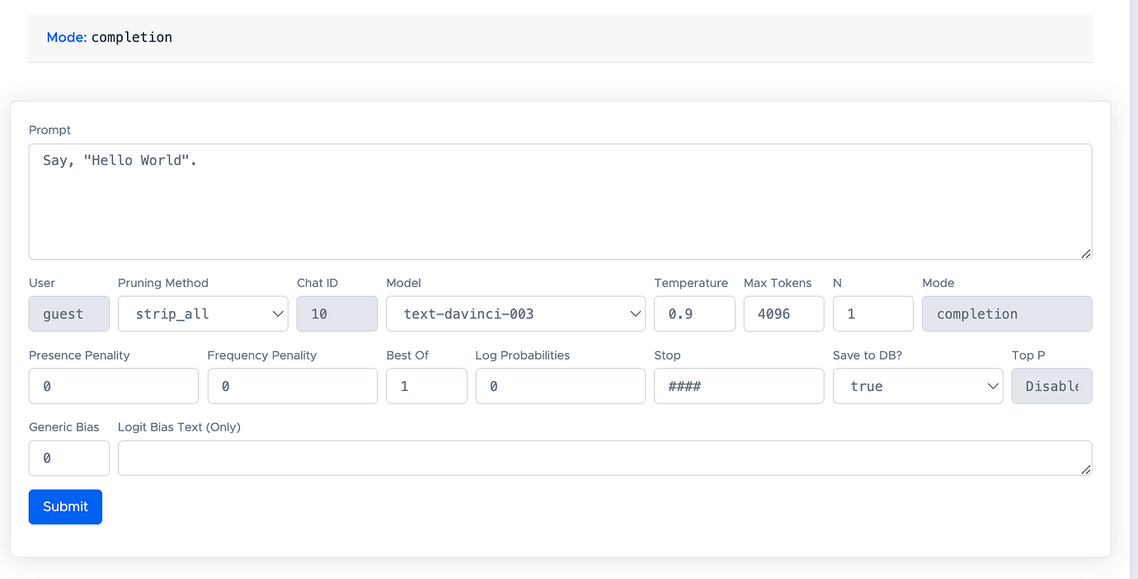The image size is (1138, 579).
Task: Click the Top P disabled field
Action: tap(1051, 386)
